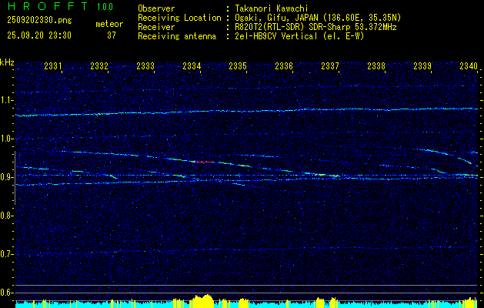Click the 0.8 kHz axis label
Image resolution: width=484 pixels, height=308 pixels.
point(6,216)
